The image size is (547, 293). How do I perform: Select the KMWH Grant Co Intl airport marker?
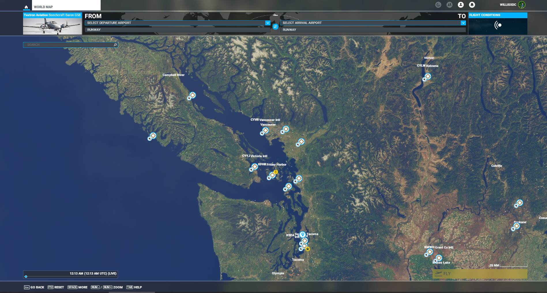point(430,252)
